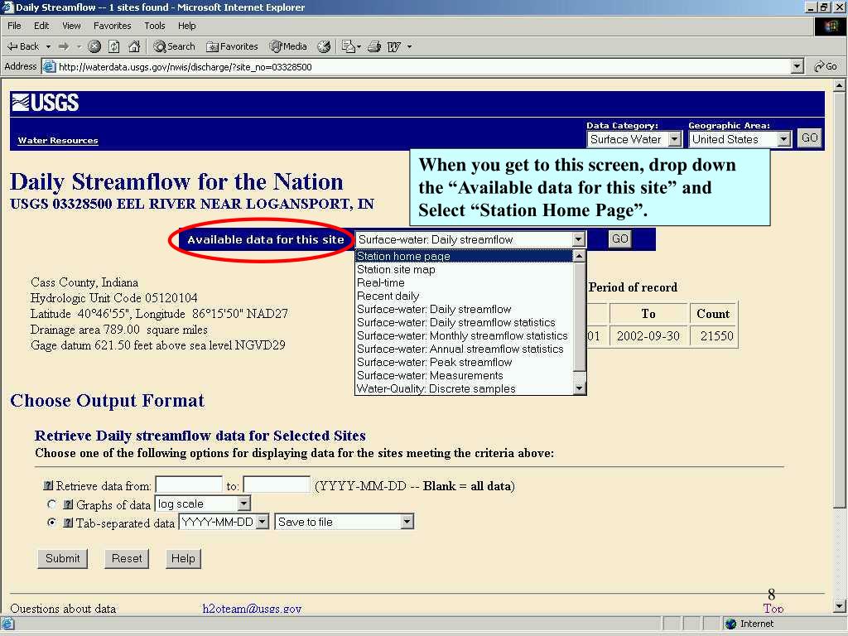Viewport: 848px width, 636px height.
Task: Click the Go button beside address bar
Action: click(x=826, y=66)
